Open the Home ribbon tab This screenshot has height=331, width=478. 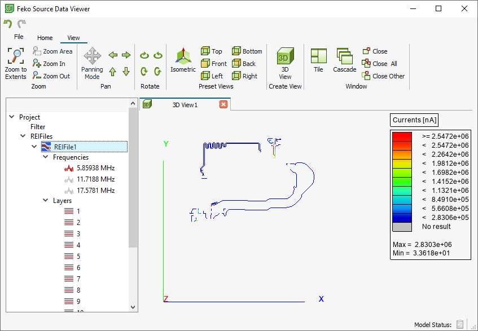45,38
